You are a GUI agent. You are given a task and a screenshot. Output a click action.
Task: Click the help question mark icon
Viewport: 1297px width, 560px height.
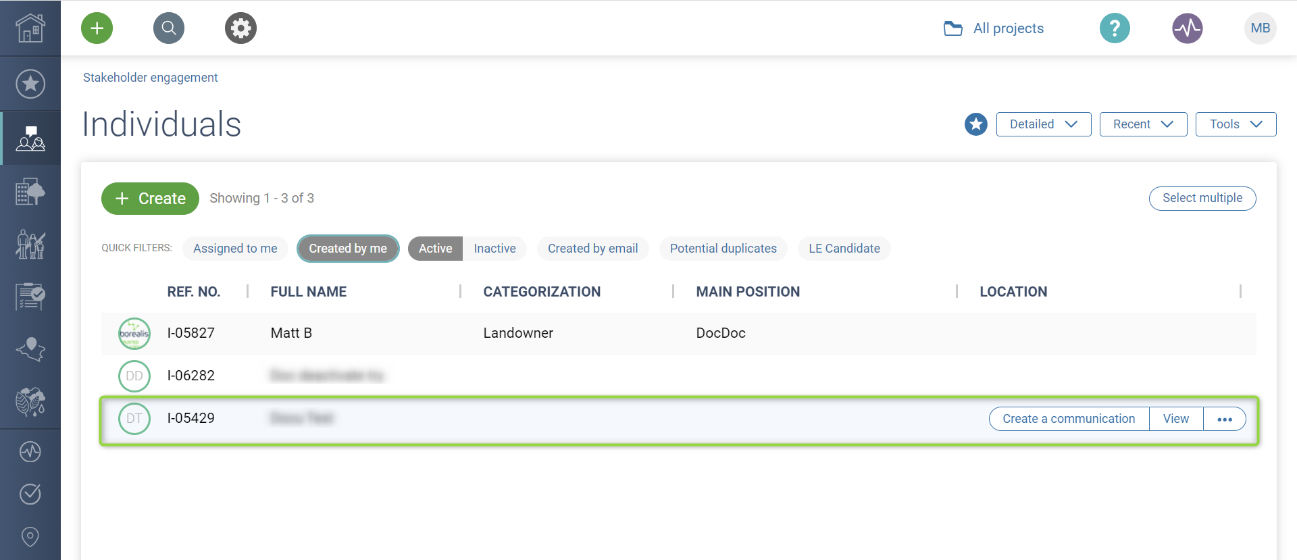click(x=1115, y=28)
